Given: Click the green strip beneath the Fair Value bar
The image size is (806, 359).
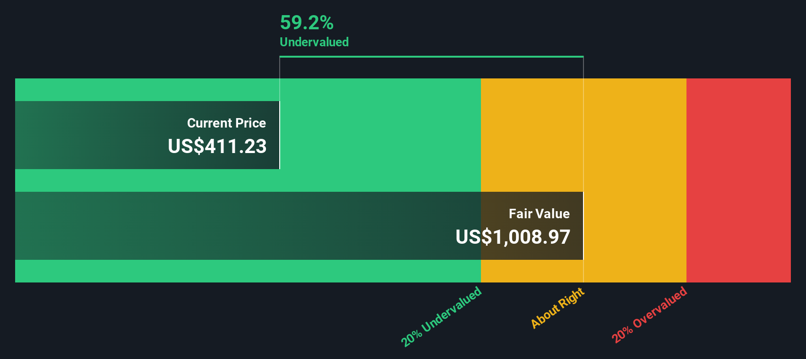Looking at the screenshot, I should (x=236, y=271).
